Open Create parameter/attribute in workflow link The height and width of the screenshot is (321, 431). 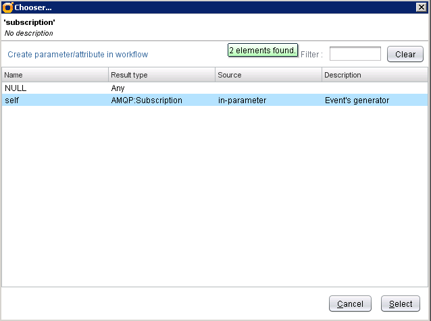(x=78, y=55)
